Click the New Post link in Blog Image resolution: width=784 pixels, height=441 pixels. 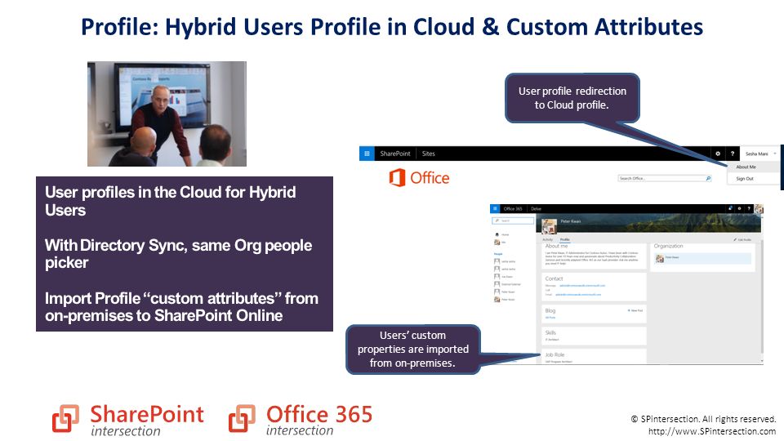(635, 310)
